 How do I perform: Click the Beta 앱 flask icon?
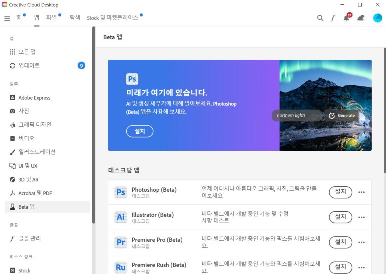12,207
